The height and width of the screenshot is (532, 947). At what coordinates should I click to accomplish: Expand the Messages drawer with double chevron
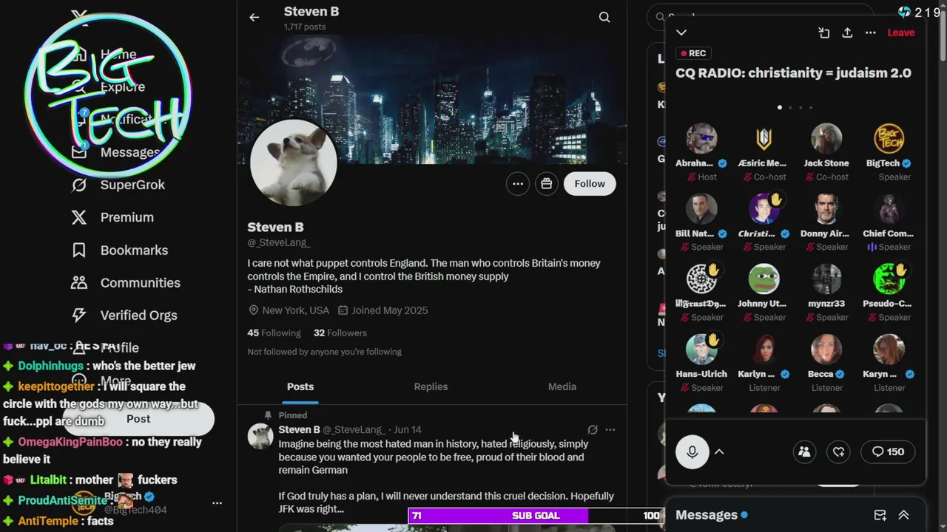click(x=903, y=515)
